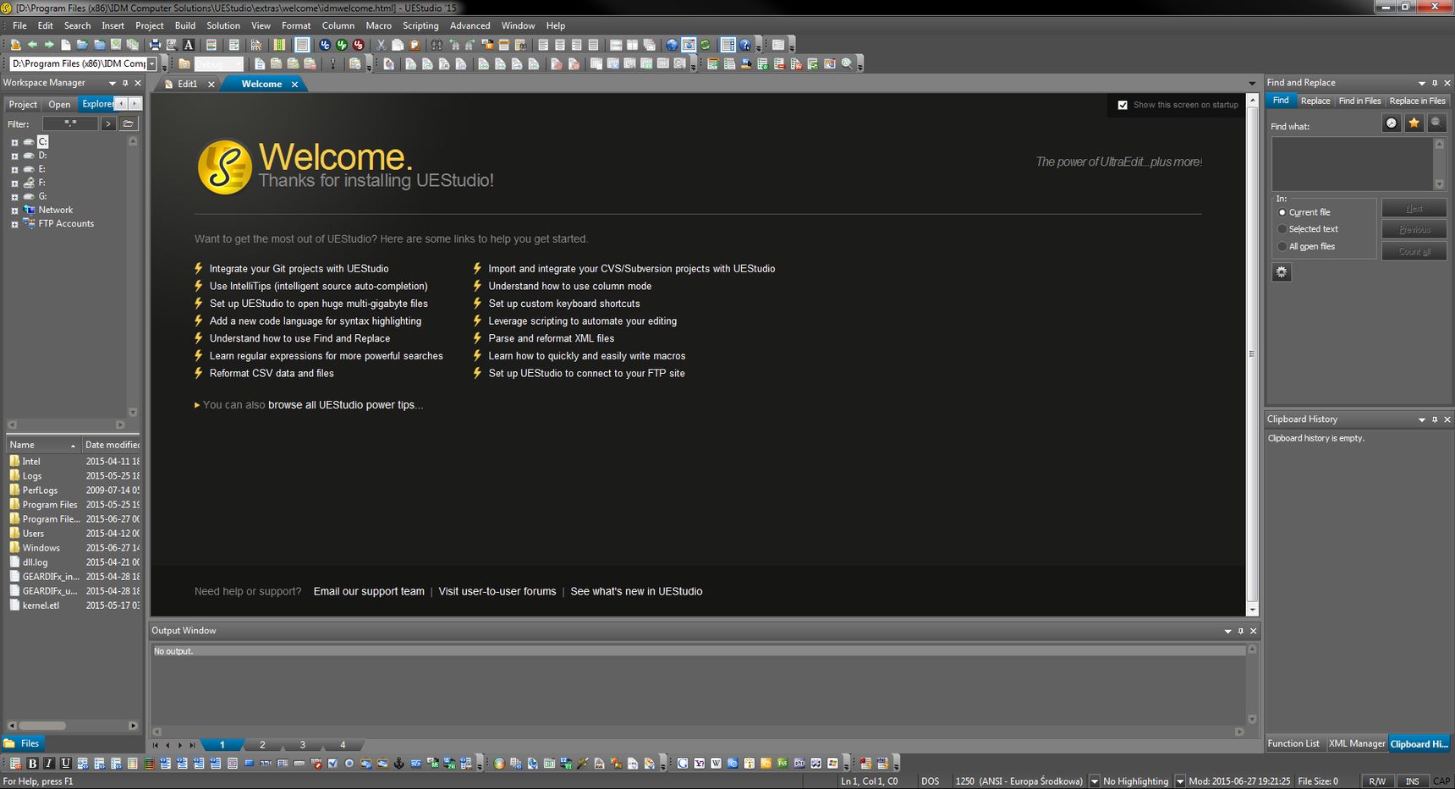Screen dimensions: 1455x789
Task: Open the search history clock icon
Action: click(x=1392, y=123)
